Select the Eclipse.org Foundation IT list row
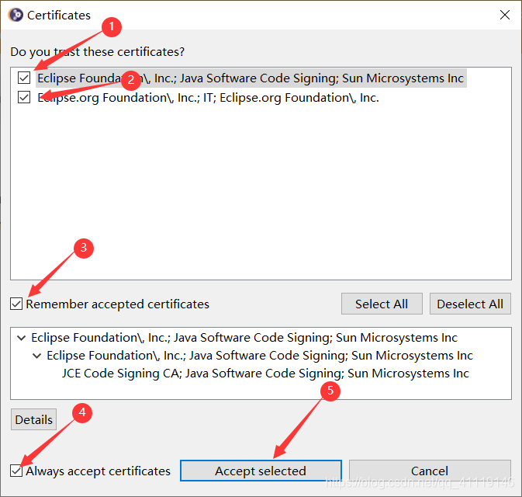The width and height of the screenshot is (522, 497). click(x=208, y=98)
